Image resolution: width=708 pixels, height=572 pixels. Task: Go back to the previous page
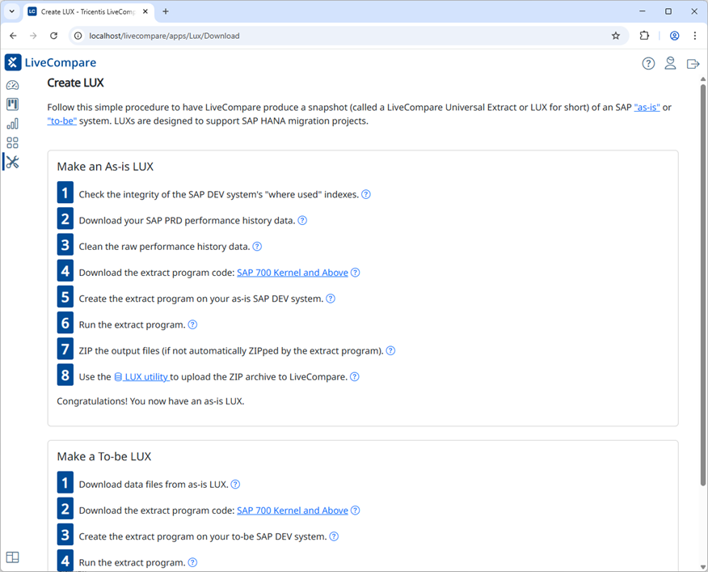coord(13,36)
